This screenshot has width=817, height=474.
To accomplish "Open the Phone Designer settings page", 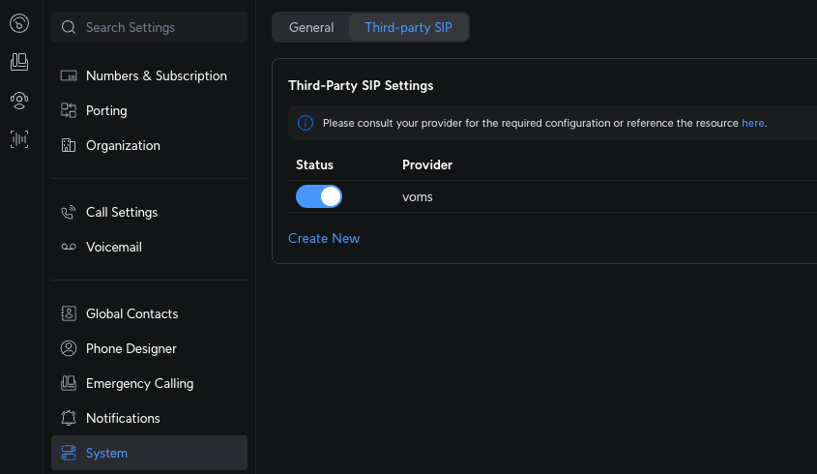I will (x=131, y=348).
